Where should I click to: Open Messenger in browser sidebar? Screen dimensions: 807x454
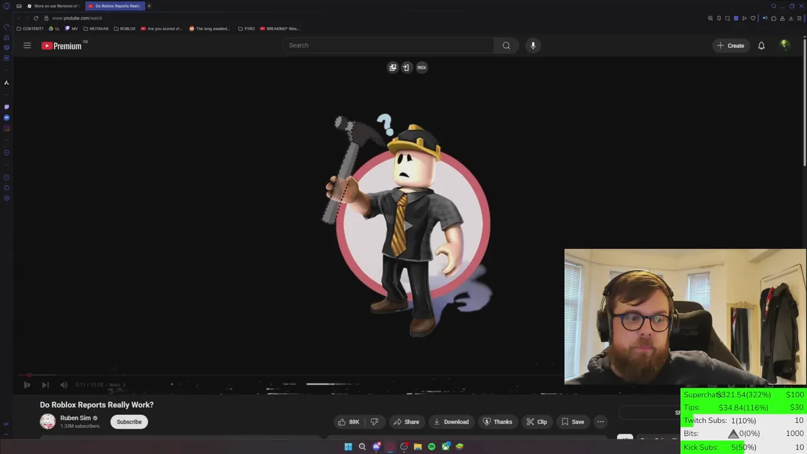[6, 117]
